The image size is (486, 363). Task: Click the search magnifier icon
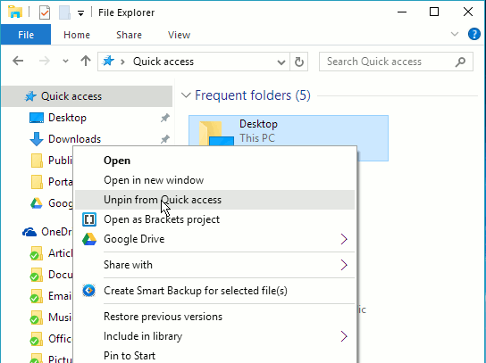(460, 62)
